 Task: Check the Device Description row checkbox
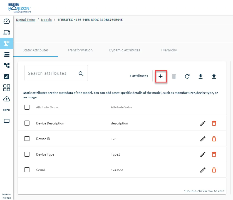point(27,123)
